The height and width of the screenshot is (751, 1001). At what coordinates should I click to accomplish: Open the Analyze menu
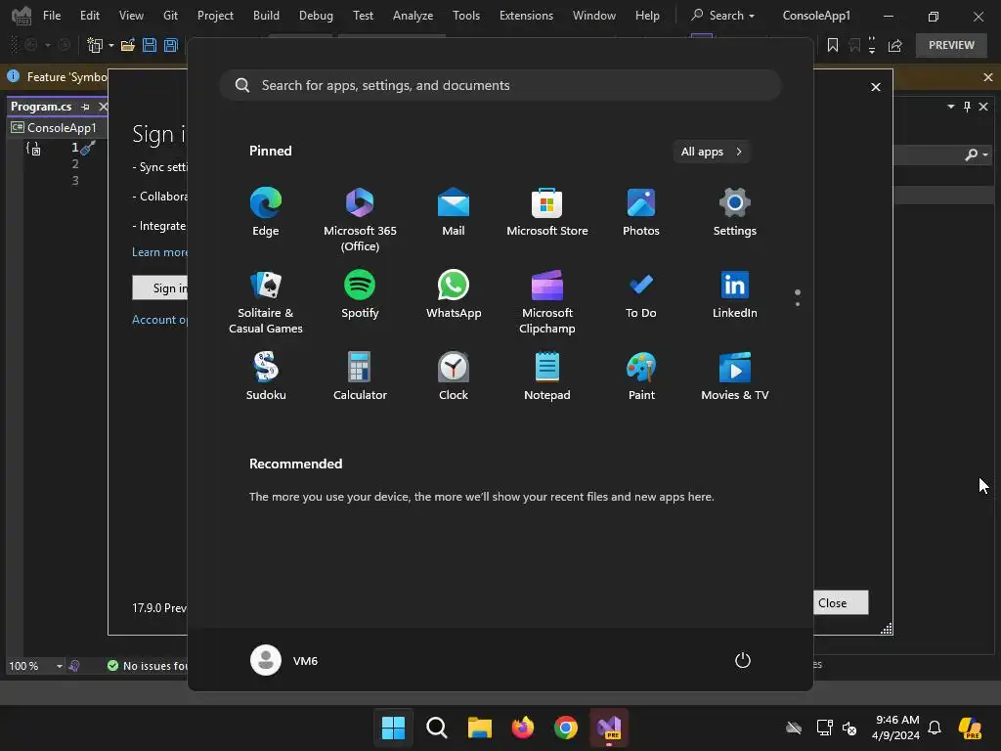pos(413,16)
